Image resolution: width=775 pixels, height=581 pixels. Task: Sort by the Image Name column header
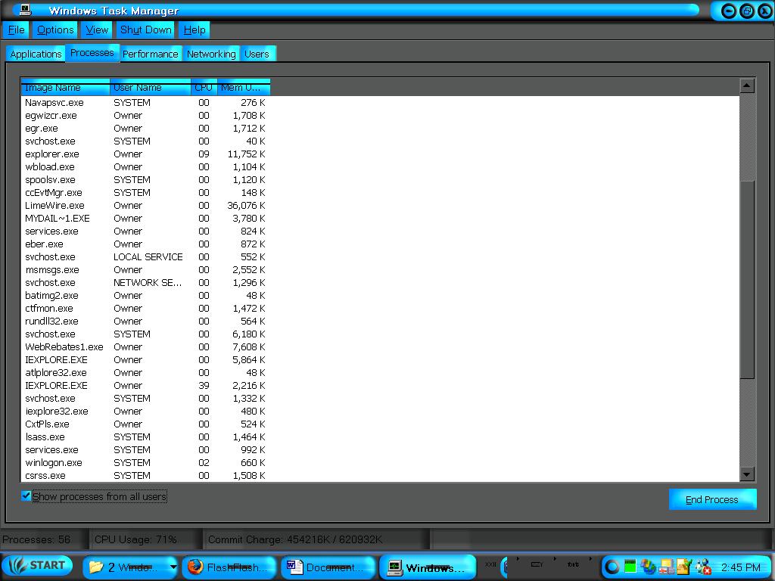(65, 87)
